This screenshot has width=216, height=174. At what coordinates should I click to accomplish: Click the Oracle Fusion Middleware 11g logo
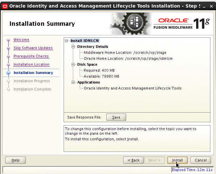(x=182, y=24)
